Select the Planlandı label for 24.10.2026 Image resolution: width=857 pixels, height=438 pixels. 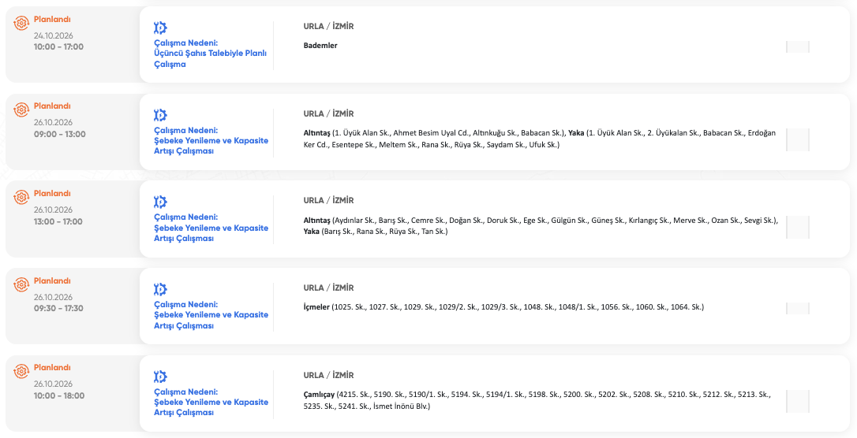coord(52,19)
